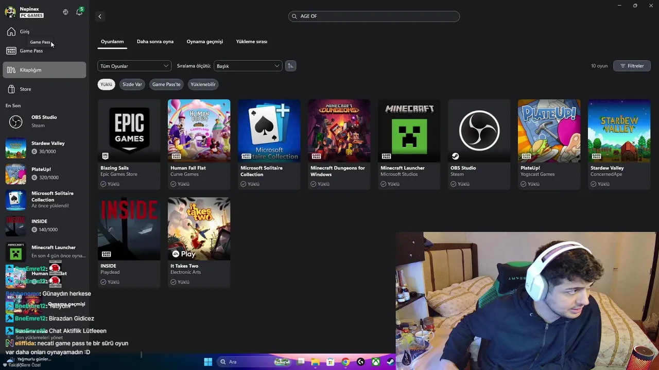This screenshot has height=370, width=659.
Task: Click the remote play device icon beside the bell
Action: [65, 12]
